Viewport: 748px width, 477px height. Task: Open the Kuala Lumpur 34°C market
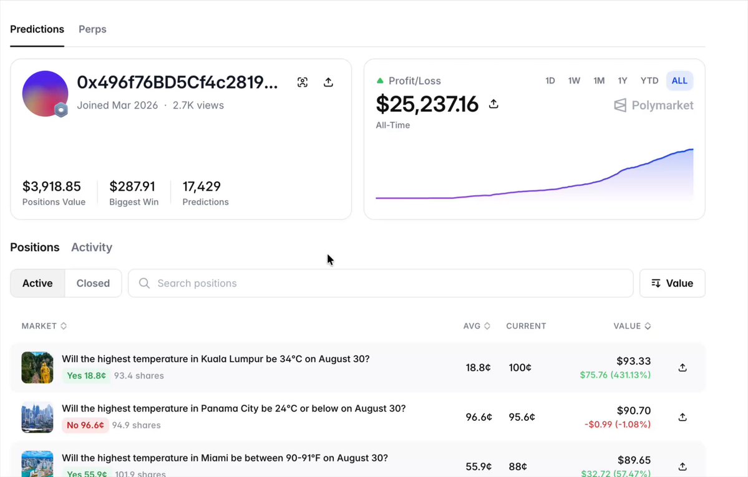[x=216, y=359]
